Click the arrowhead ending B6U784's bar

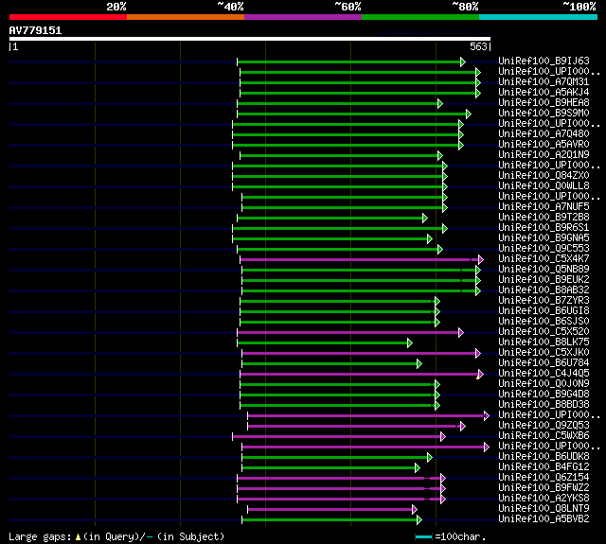[419, 364]
